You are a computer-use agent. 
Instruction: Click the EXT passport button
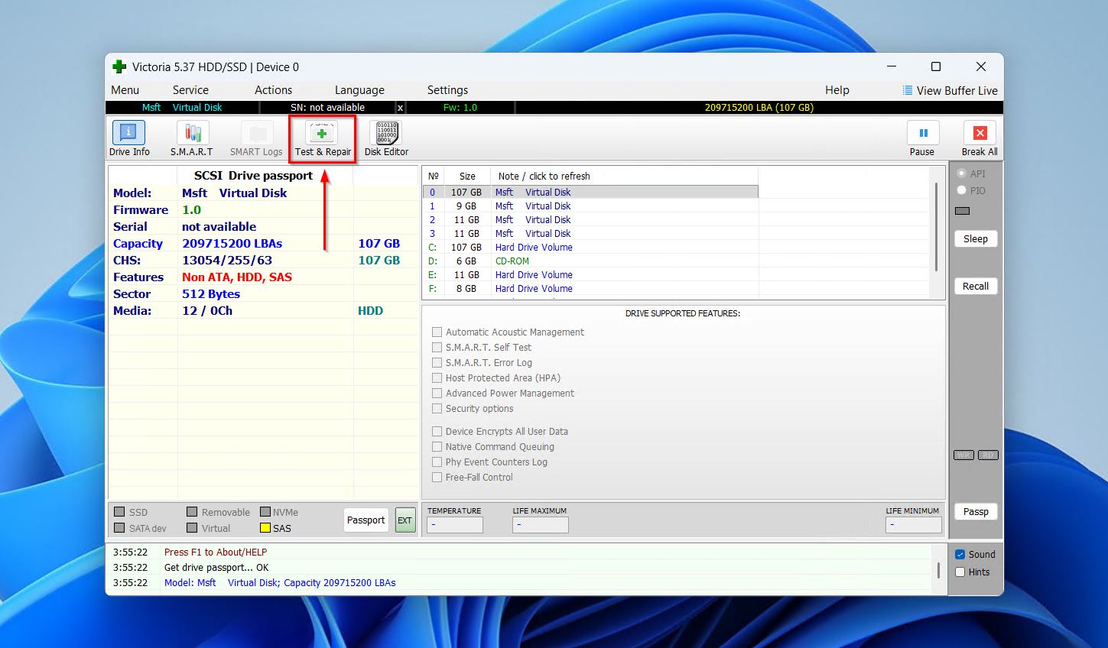pos(405,520)
